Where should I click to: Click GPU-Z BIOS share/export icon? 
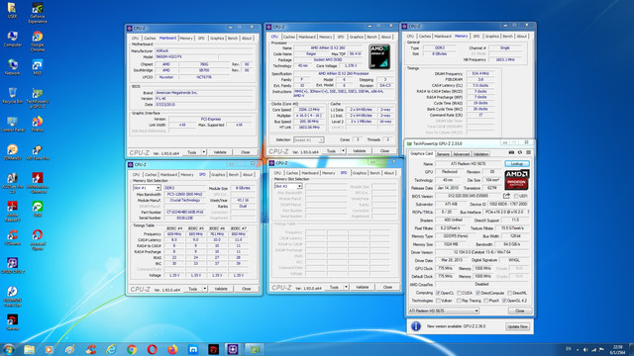[x=506, y=196]
